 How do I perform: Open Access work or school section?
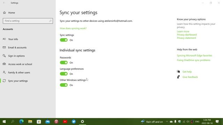(20, 64)
